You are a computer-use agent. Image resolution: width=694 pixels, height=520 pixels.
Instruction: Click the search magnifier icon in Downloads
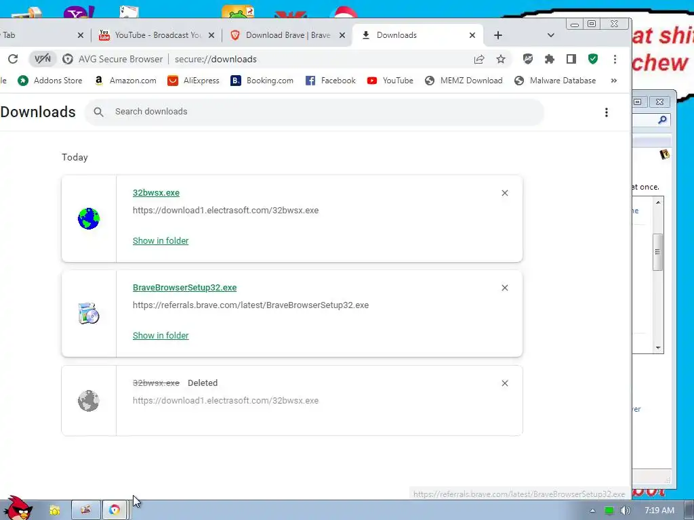point(99,112)
